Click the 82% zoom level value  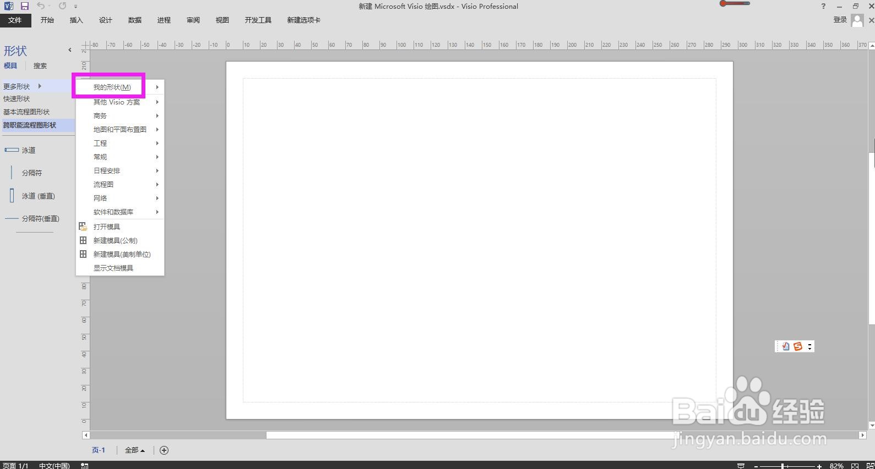click(x=836, y=466)
